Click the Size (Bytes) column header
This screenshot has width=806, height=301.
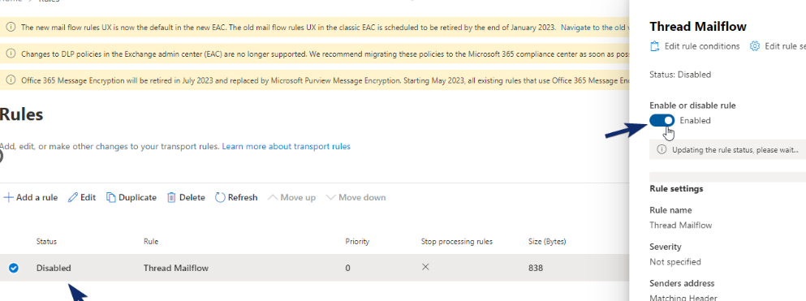(x=547, y=242)
